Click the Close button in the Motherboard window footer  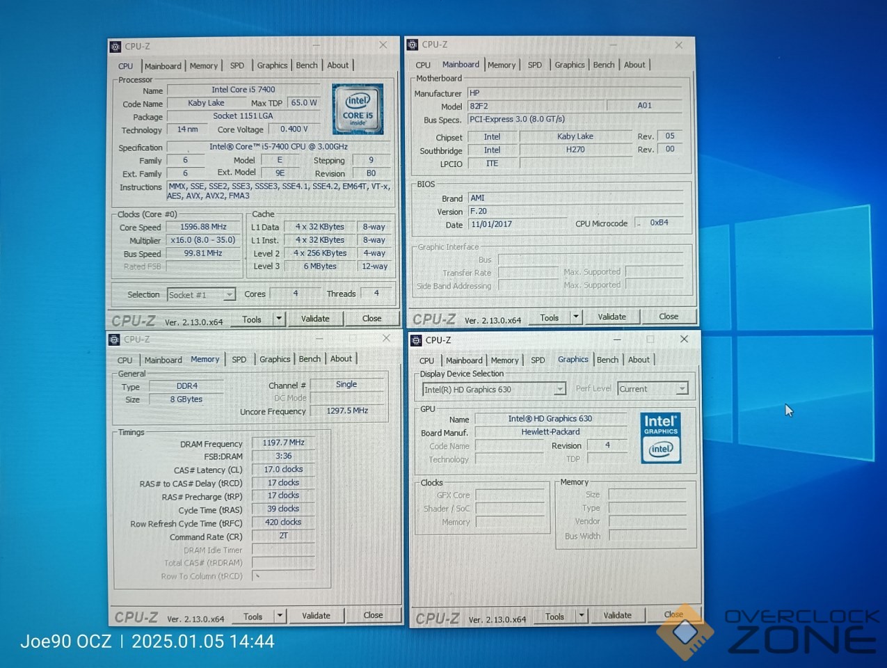click(669, 317)
